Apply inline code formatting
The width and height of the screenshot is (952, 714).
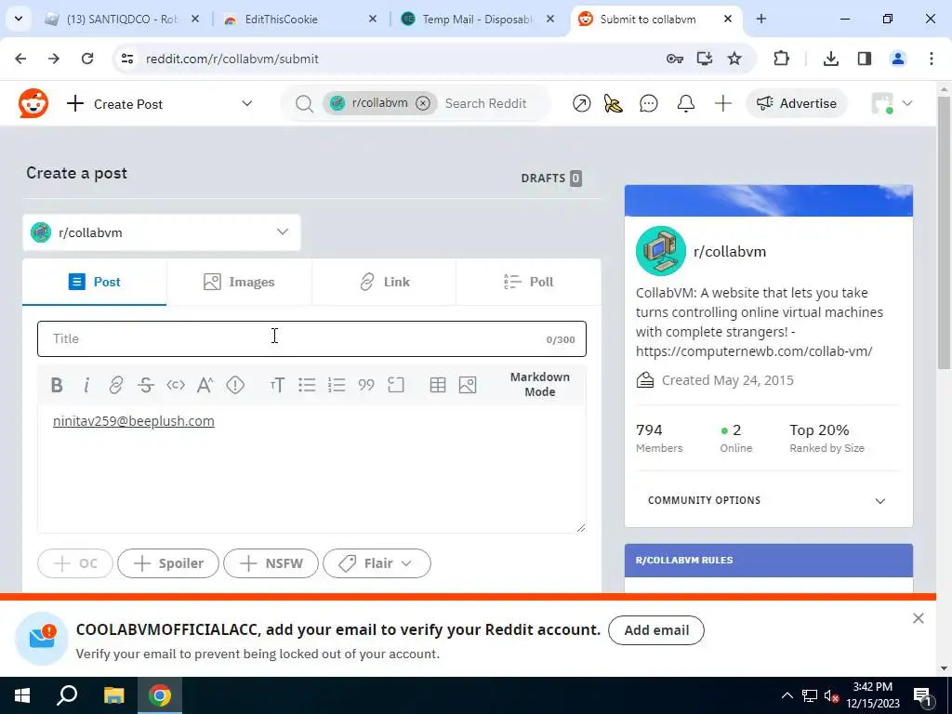click(x=176, y=385)
